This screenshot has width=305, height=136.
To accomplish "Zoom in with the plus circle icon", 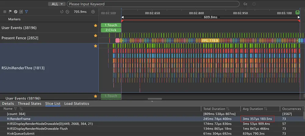I will point(93,12).
